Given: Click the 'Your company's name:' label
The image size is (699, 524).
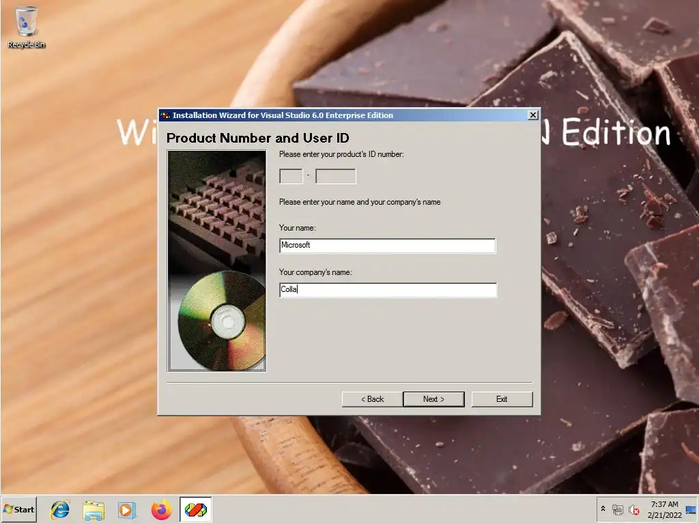Looking at the screenshot, I should [x=315, y=272].
